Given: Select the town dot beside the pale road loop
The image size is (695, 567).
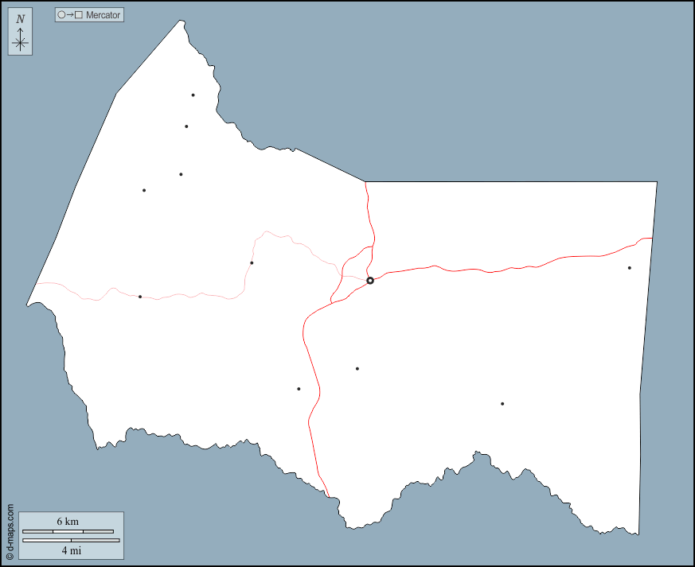Looking at the screenshot, I should (252, 262).
